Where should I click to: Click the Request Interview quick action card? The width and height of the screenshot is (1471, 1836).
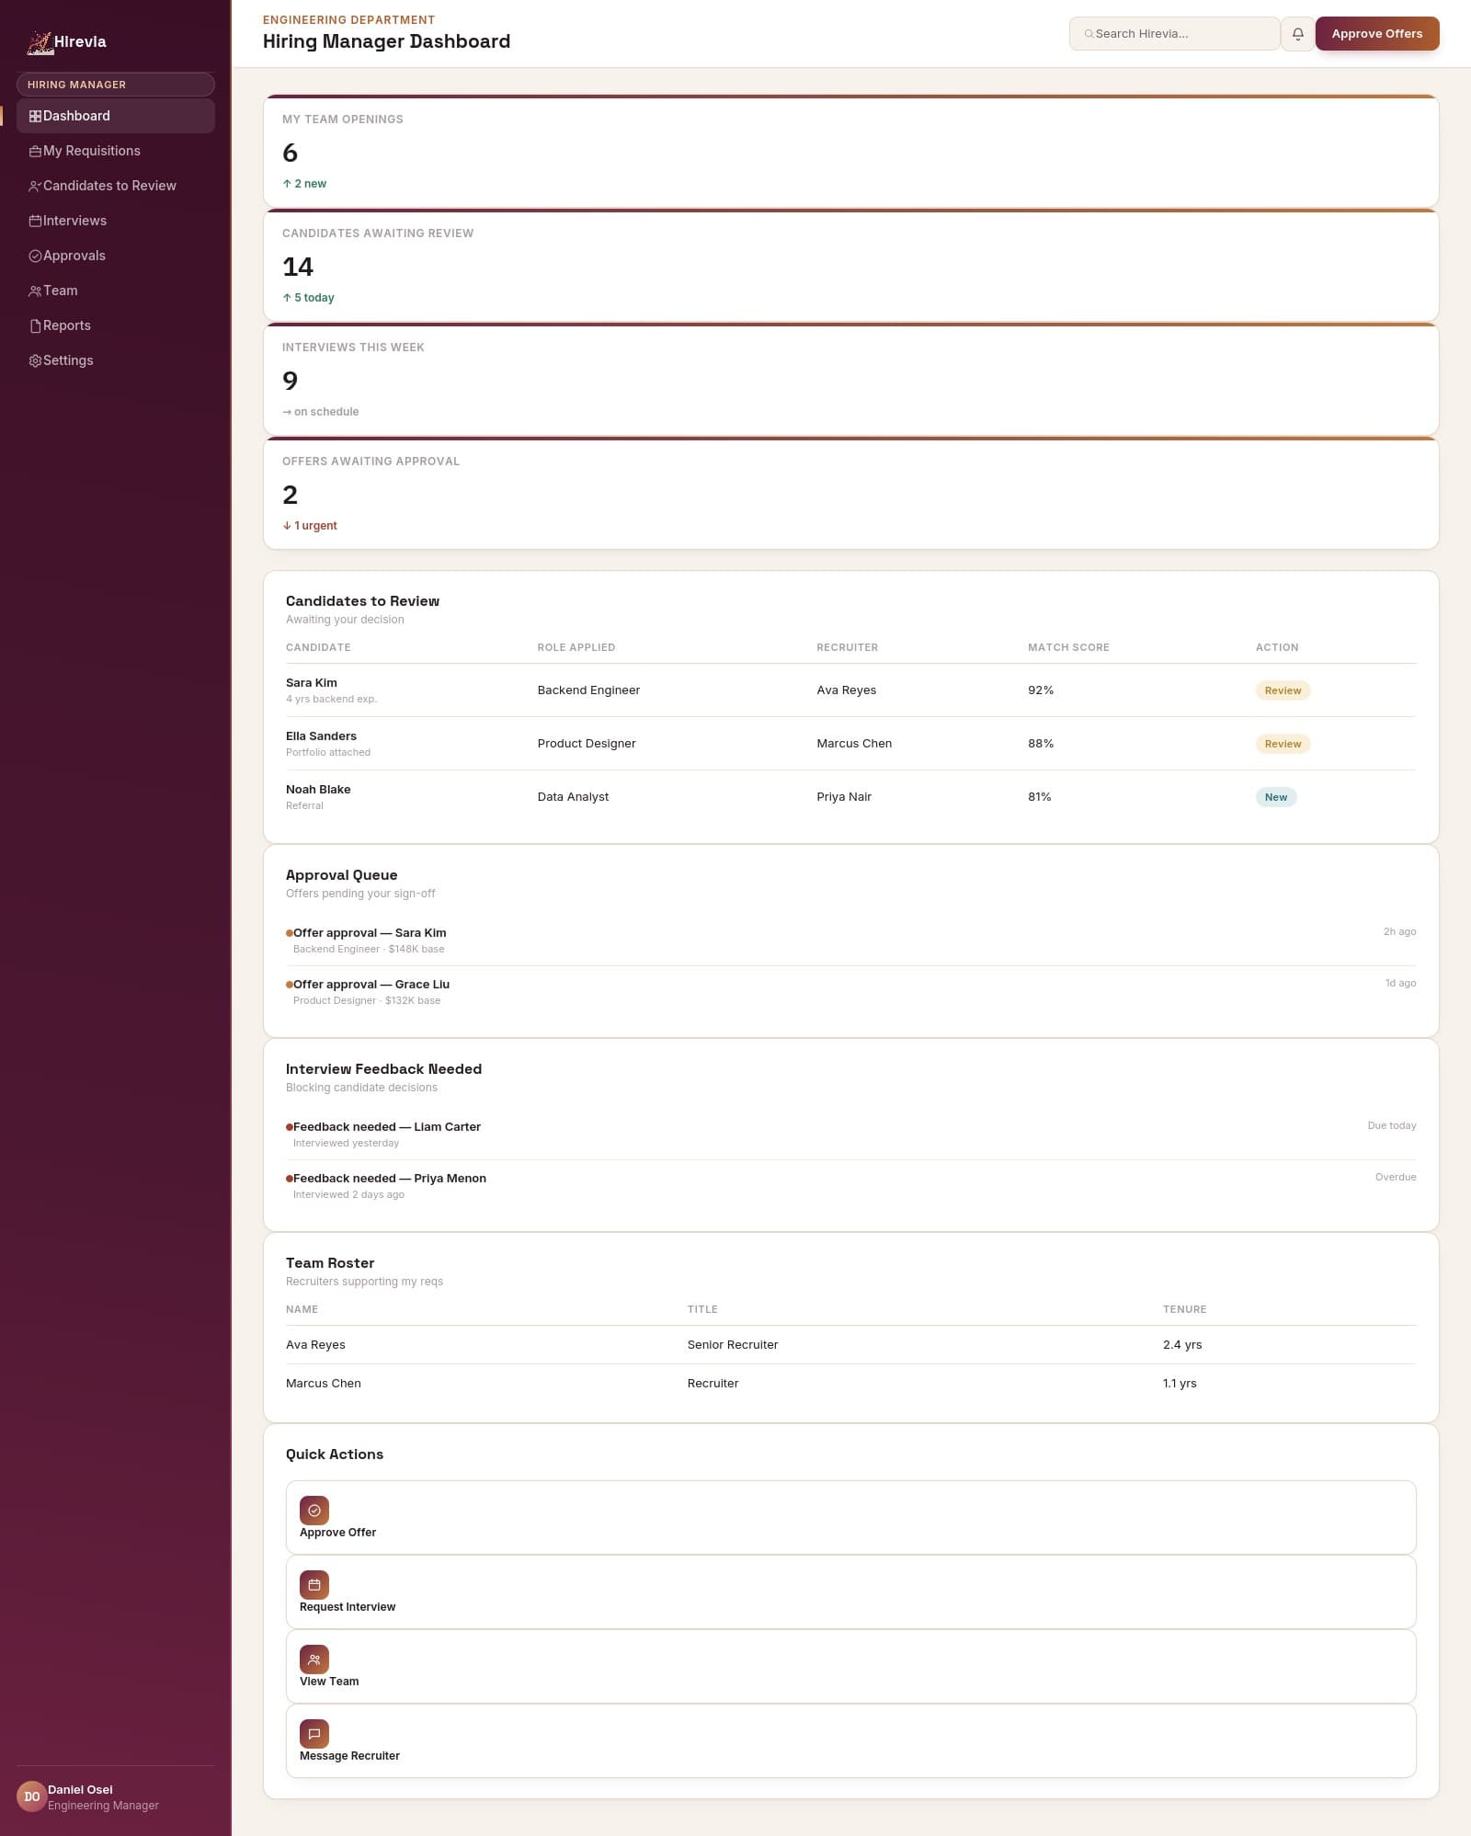[x=850, y=1591]
